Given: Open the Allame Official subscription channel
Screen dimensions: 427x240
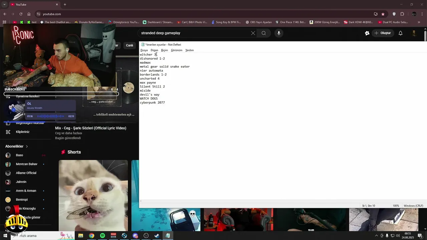Looking at the screenshot, I should [x=26, y=173].
